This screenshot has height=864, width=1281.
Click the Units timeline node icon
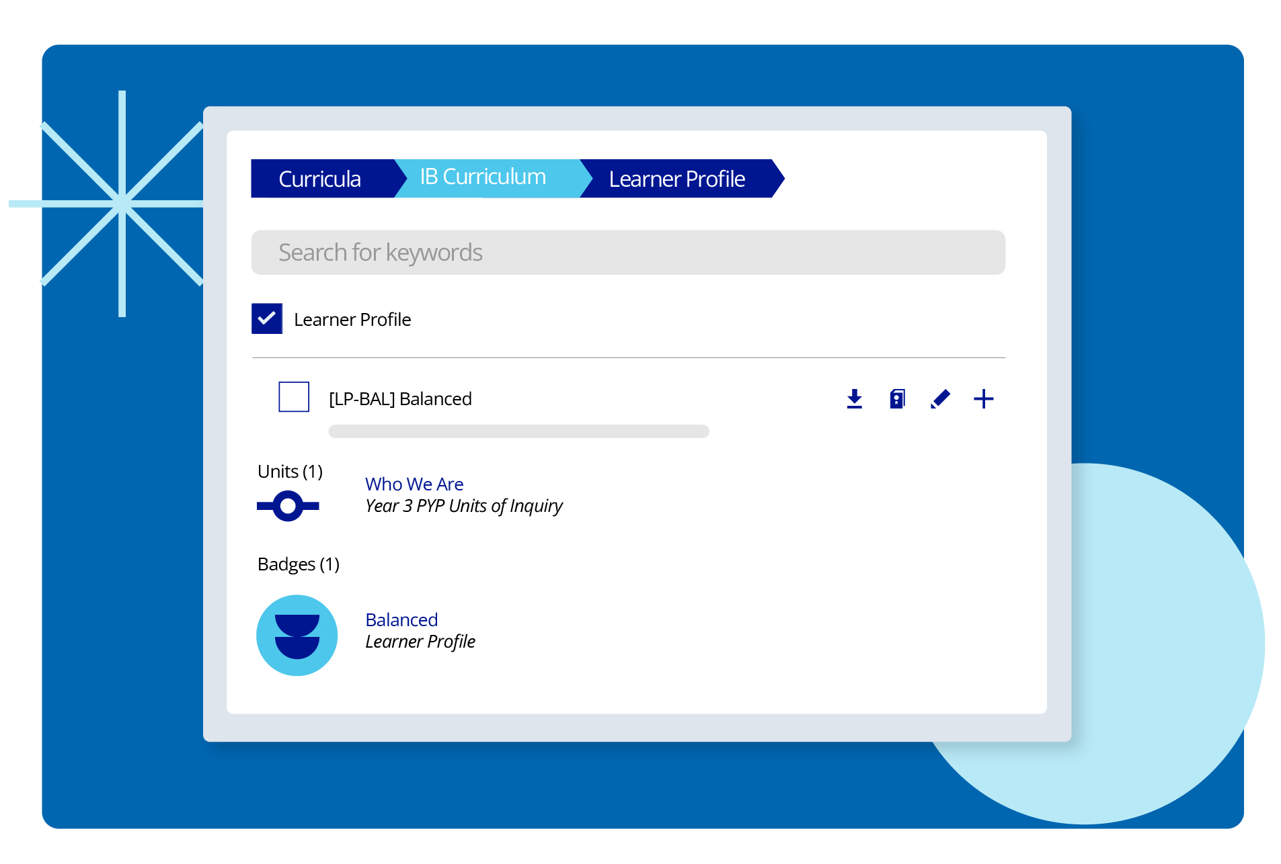(x=288, y=506)
